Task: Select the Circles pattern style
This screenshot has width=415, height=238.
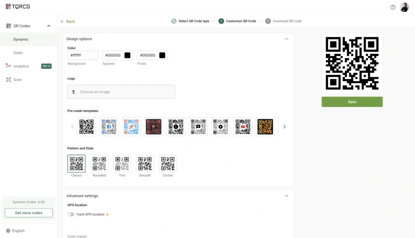Action: (x=167, y=164)
